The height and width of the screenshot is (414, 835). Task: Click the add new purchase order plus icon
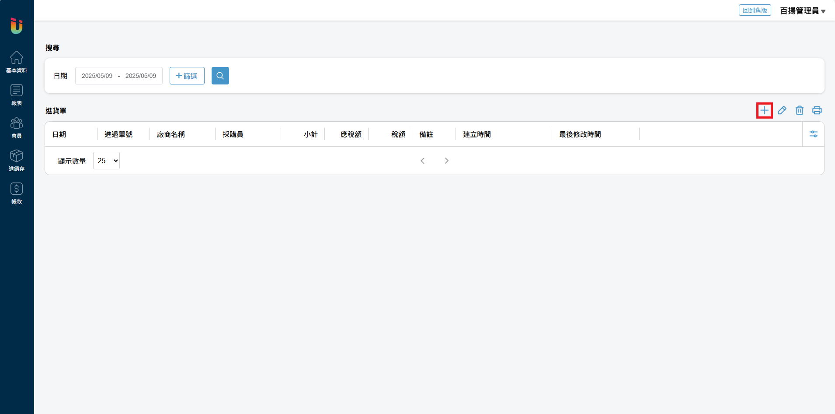coord(764,110)
